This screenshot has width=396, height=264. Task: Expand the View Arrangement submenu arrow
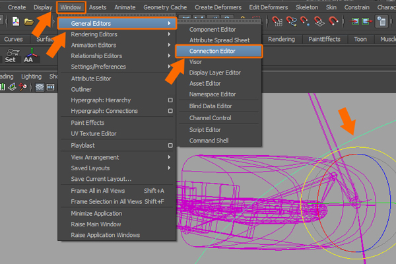[x=169, y=157]
